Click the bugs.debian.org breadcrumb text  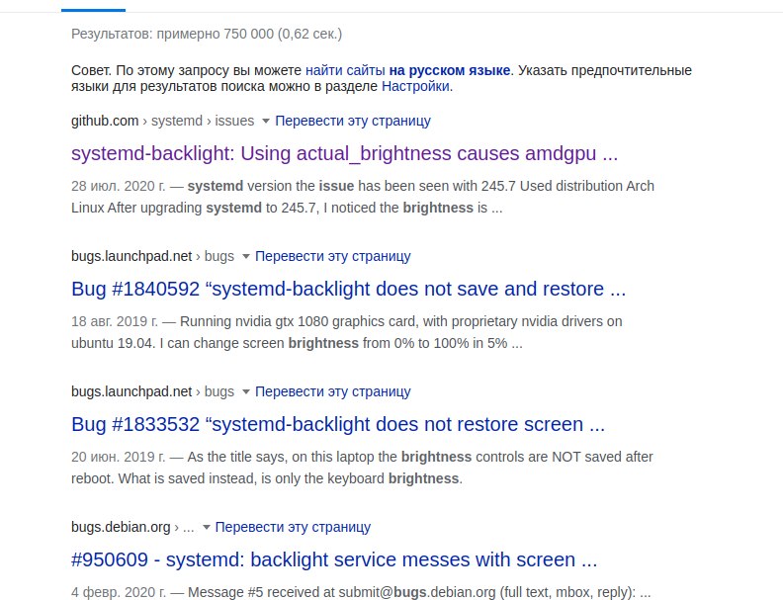tap(132, 527)
